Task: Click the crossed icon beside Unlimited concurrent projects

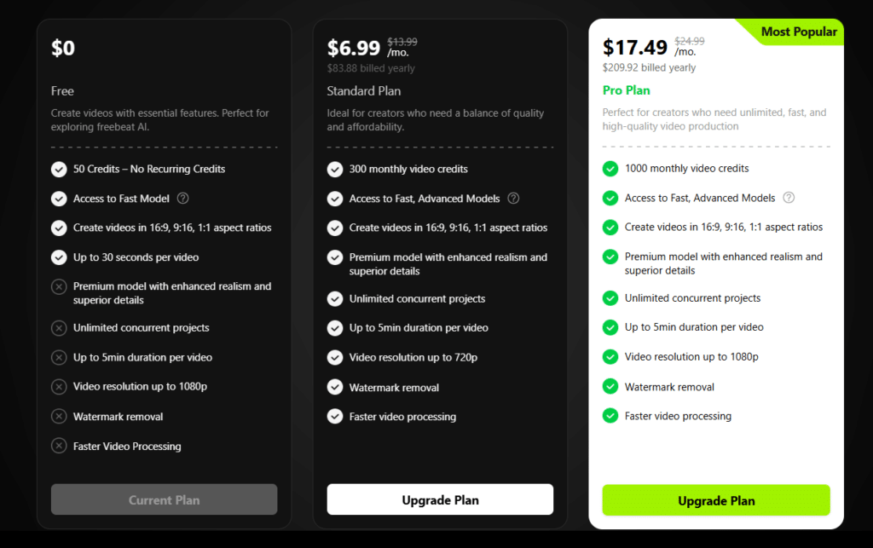Action: click(x=59, y=327)
